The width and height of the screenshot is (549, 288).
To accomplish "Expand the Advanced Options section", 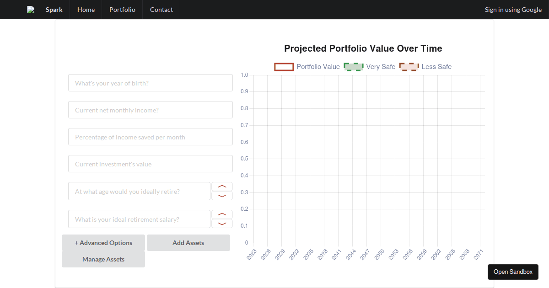I will click(103, 243).
